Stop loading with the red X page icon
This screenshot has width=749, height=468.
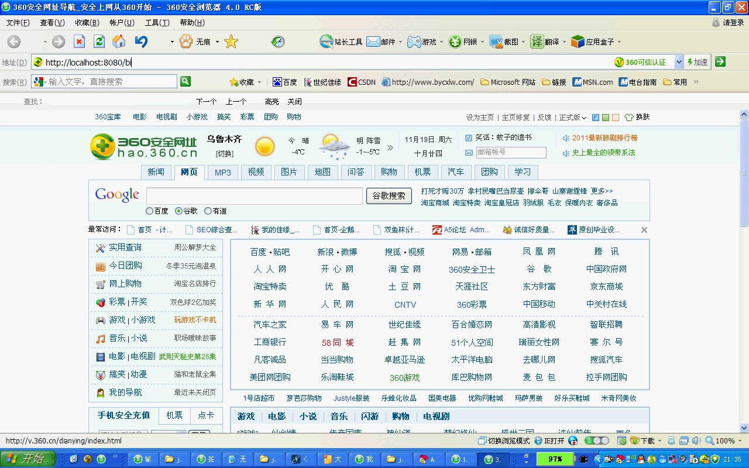pos(79,42)
